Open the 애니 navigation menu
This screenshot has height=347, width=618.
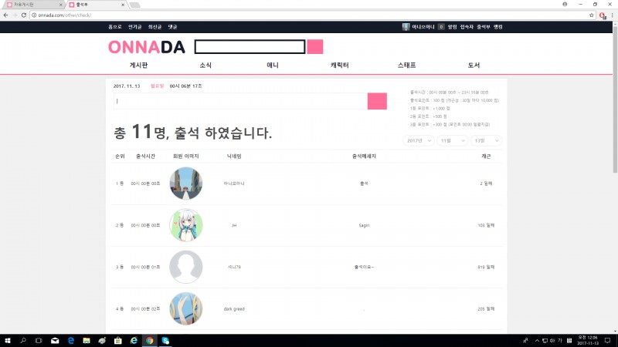(x=273, y=66)
